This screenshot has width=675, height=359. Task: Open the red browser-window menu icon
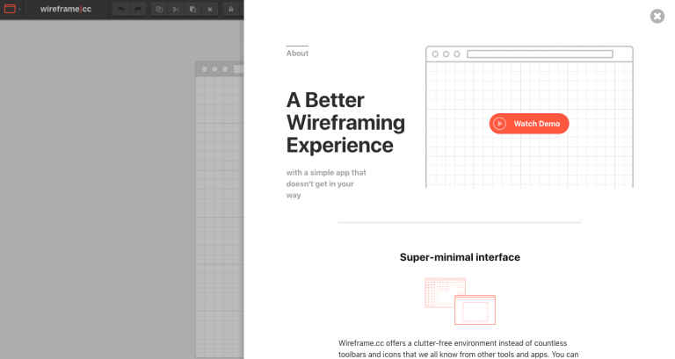[x=10, y=9]
